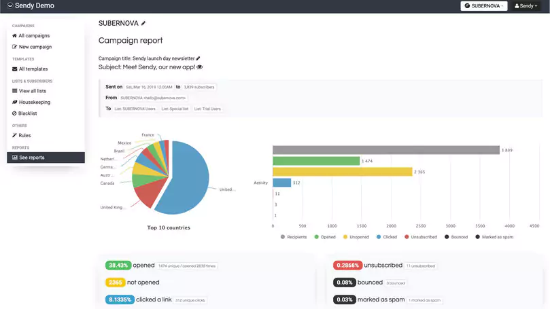Image resolution: width=550 pixels, height=309 pixels.
Task: Open Rules from sidebar
Action: [x=24, y=135]
